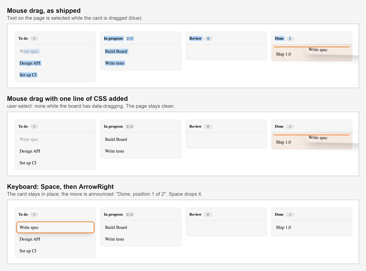Screen dimensions: 366x271
Task: Click the 2 / 2 count badge in the as-shipped board
Action: 130,39
